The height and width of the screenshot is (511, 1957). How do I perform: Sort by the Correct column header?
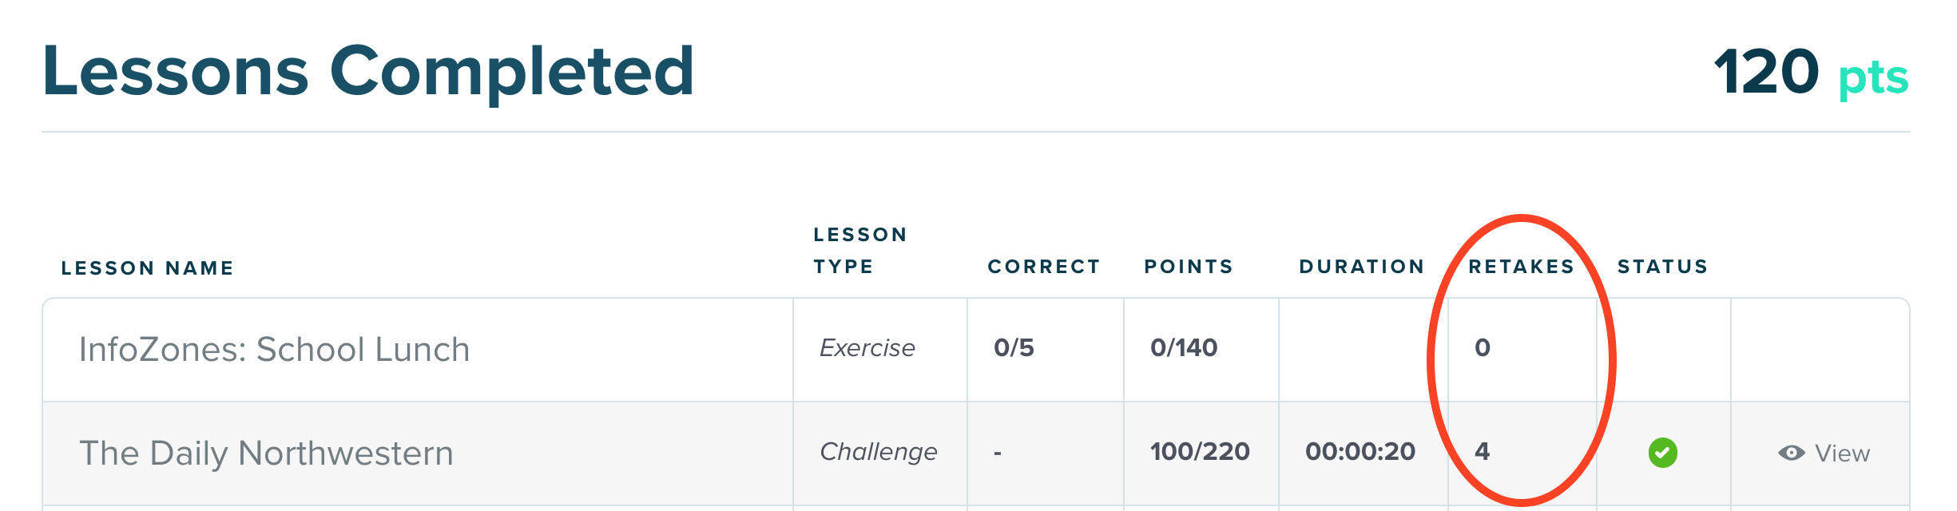point(1044,266)
